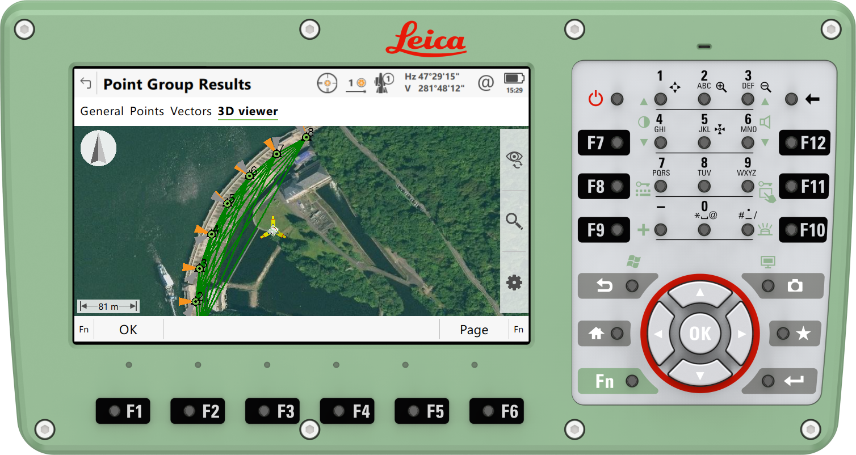
Task: Click the @ connection status icon
Action: [486, 83]
